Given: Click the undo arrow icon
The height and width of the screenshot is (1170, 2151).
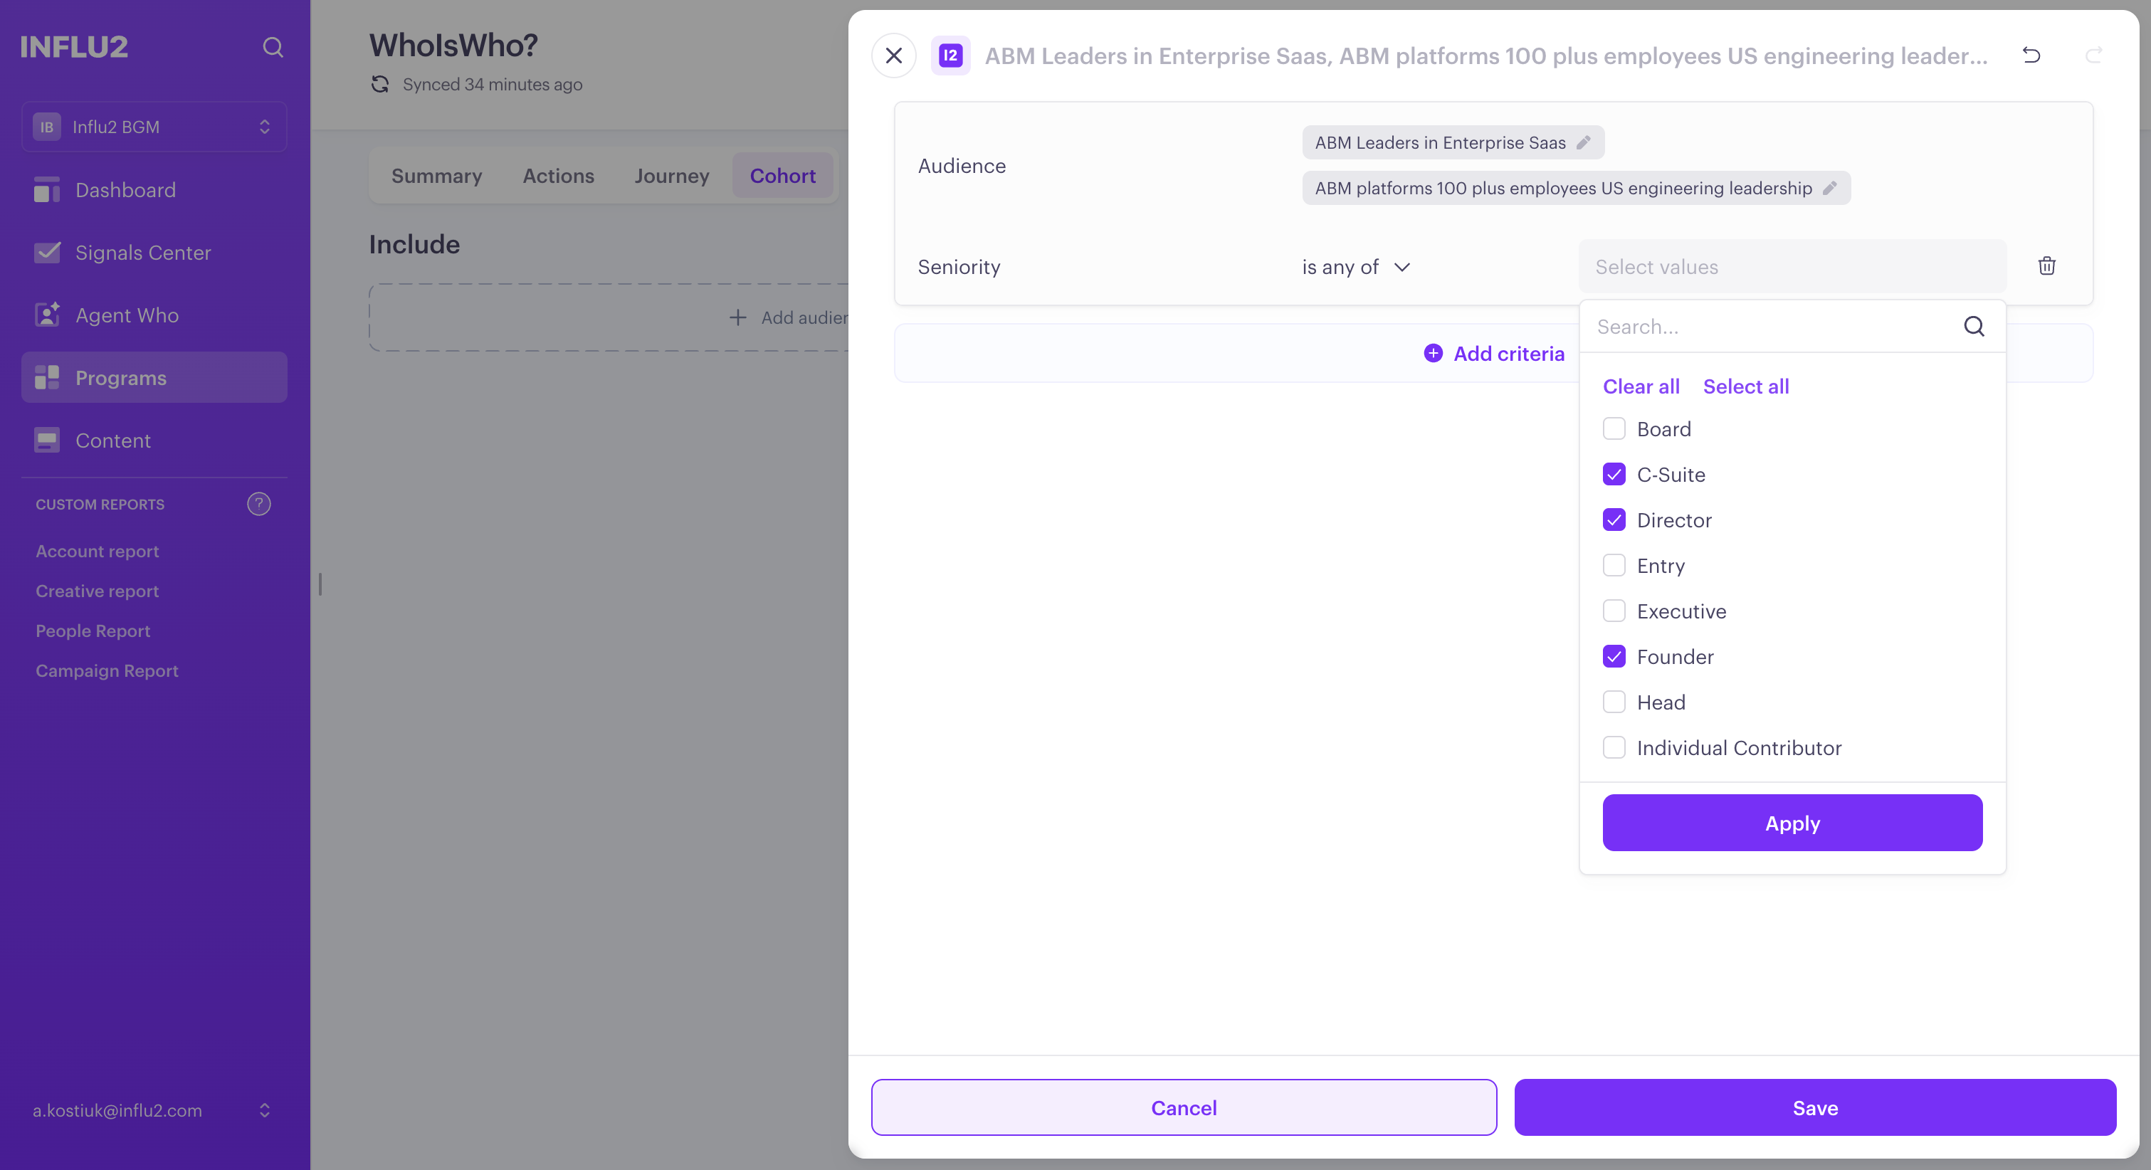Looking at the screenshot, I should click(2031, 56).
